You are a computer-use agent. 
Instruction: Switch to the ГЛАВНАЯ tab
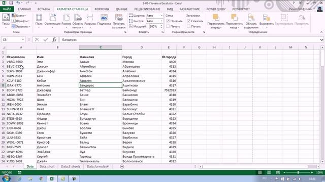coord(24,9)
